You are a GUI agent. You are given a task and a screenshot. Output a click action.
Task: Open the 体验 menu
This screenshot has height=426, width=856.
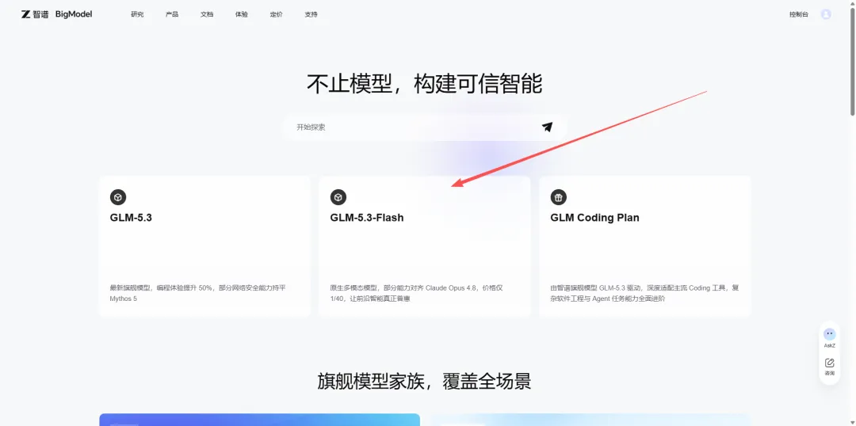point(241,15)
